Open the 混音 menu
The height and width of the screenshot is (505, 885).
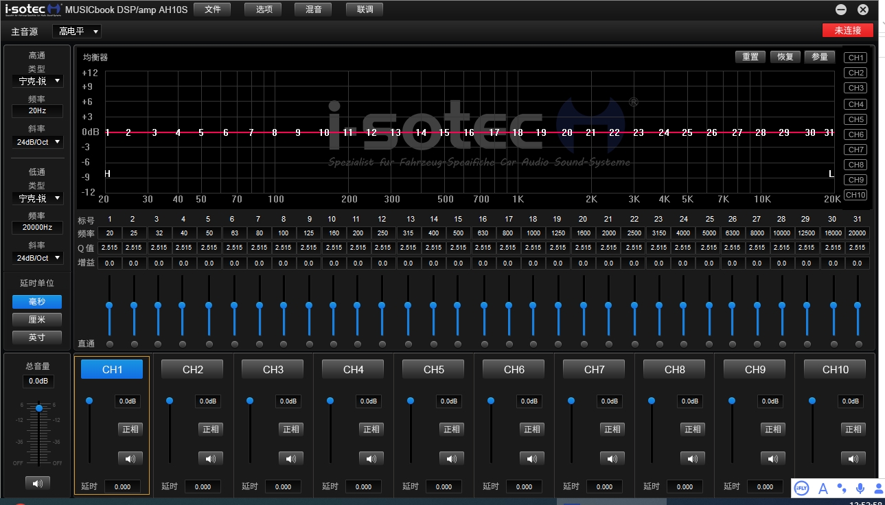click(313, 9)
